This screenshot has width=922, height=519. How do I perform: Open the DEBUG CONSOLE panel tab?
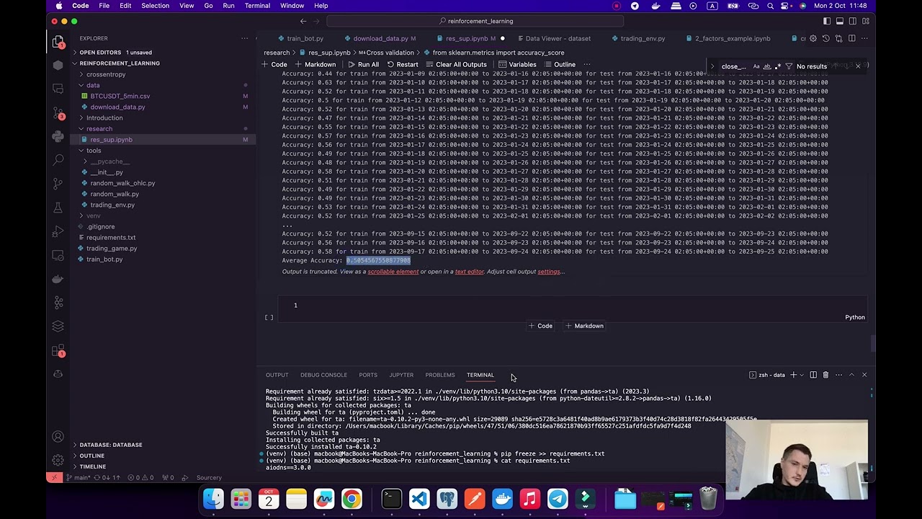pos(323,375)
